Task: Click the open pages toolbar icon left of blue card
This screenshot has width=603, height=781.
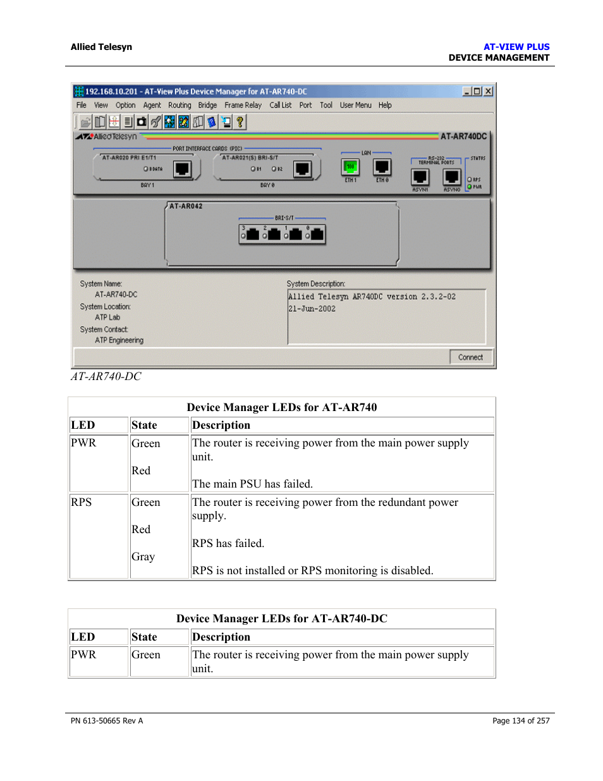Action: point(198,122)
